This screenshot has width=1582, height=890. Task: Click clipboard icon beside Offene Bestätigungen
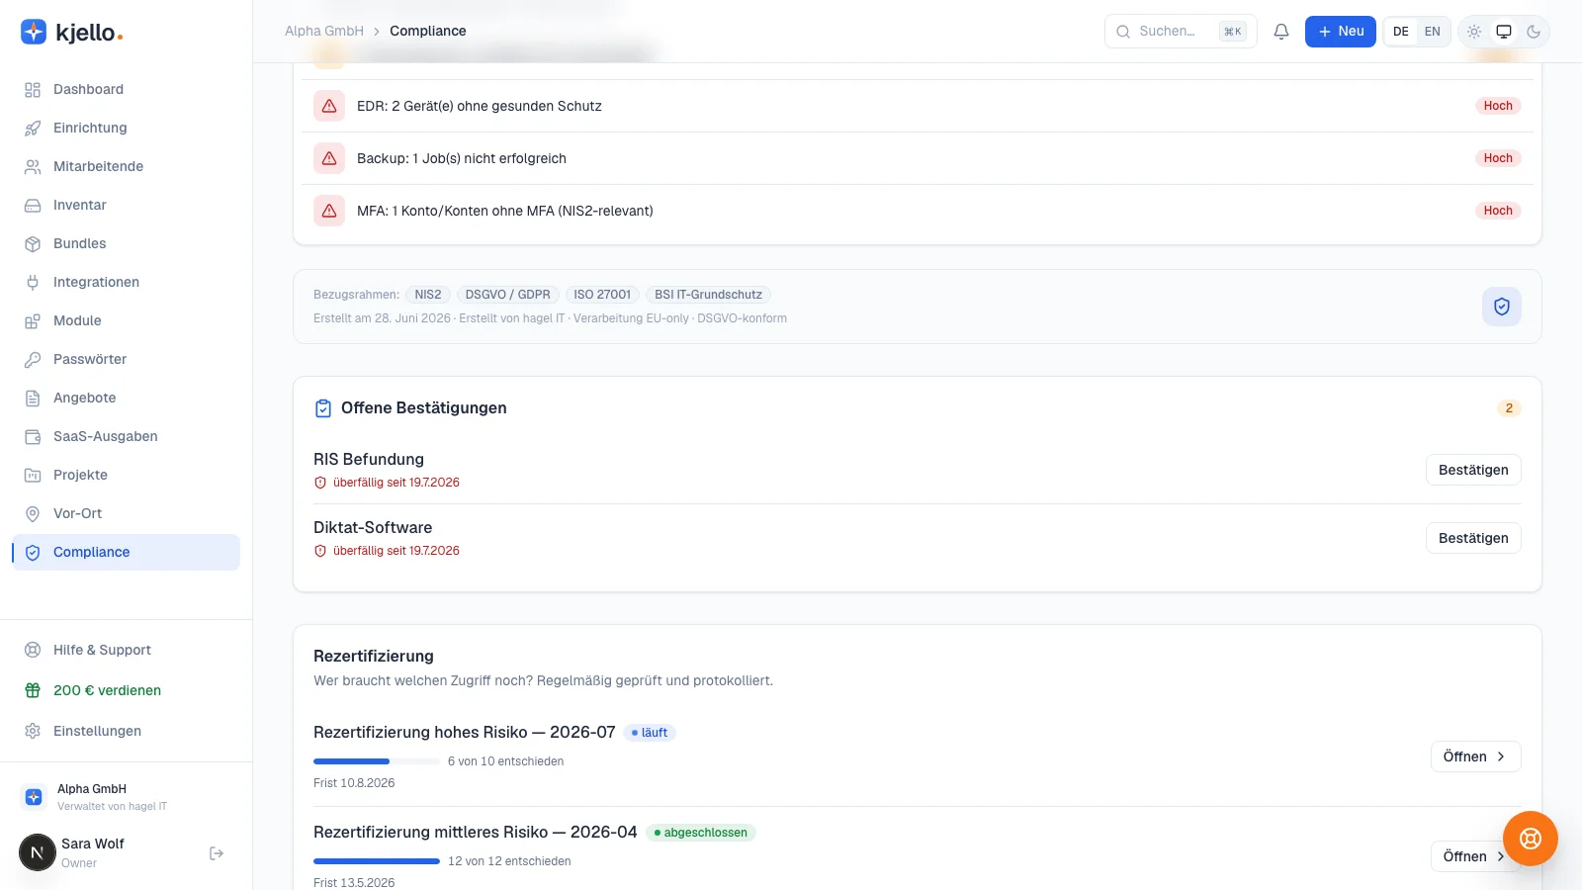pyautogui.click(x=323, y=408)
